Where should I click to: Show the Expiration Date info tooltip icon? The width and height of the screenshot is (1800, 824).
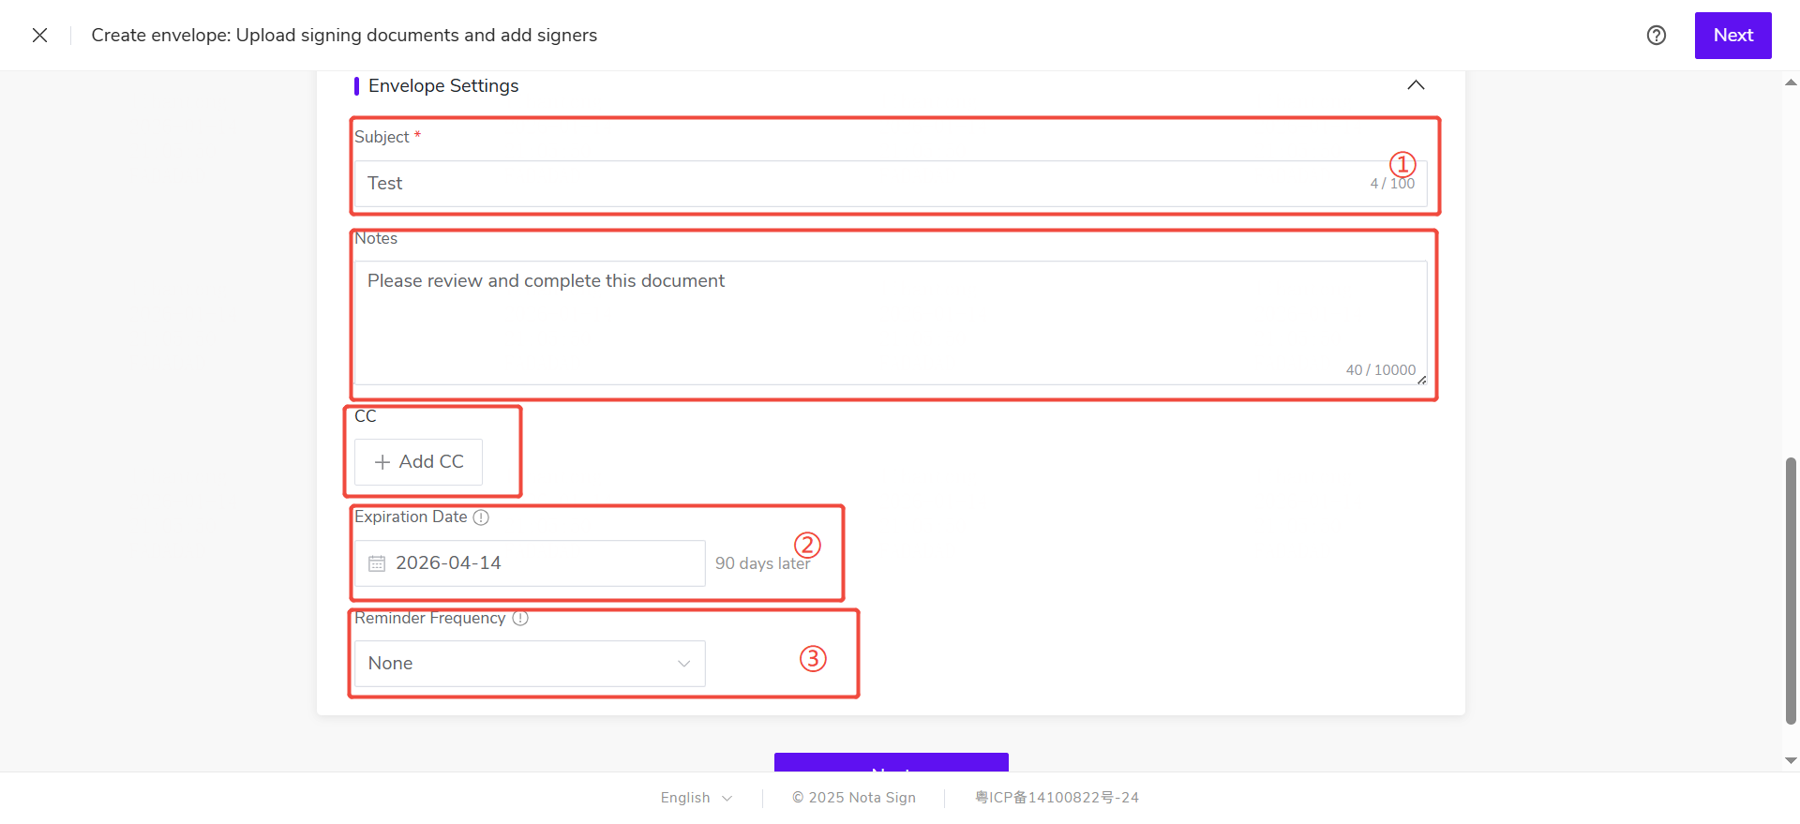coord(481,517)
